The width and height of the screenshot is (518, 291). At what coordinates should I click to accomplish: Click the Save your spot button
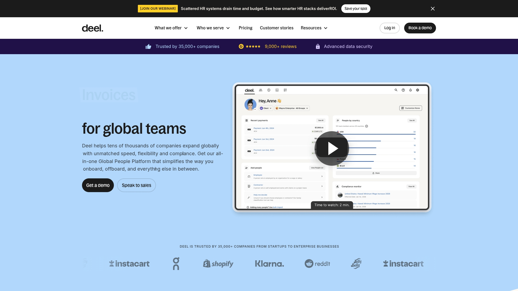356,9
